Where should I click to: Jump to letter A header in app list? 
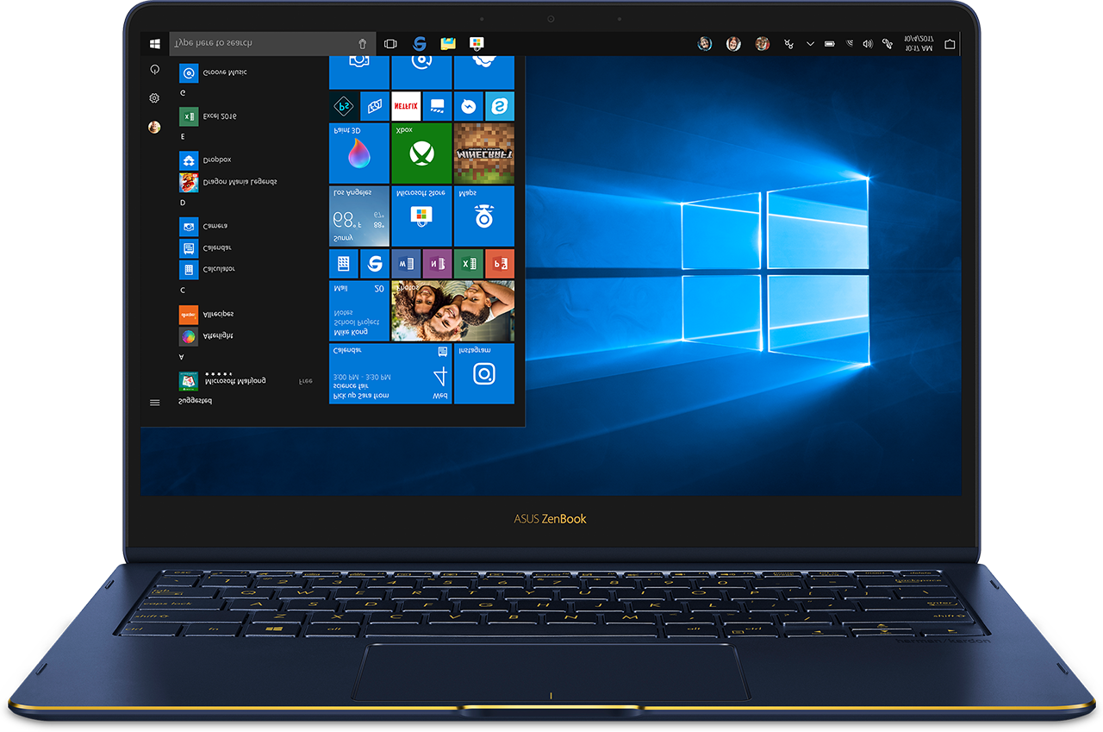(182, 356)
